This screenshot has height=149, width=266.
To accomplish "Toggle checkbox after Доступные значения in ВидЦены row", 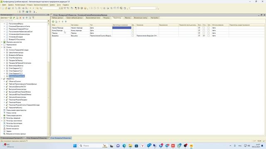I will point(133,36).
